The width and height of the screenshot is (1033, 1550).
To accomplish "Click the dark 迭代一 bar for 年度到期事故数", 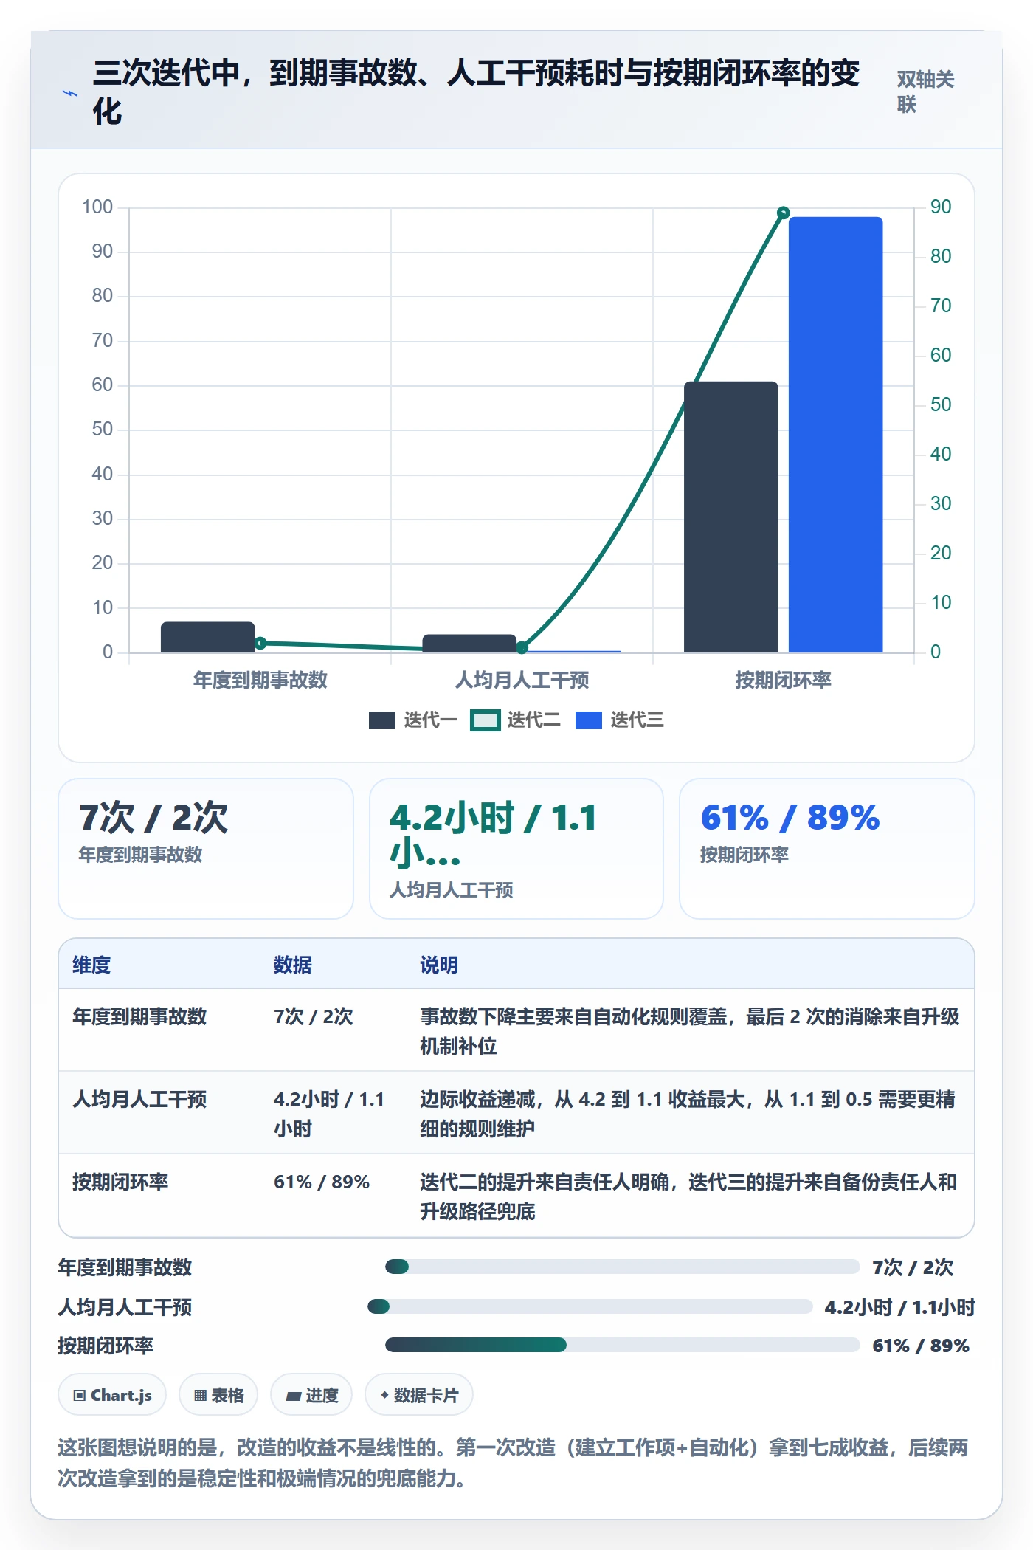I will pyautogui.click(x=208, y=637).
